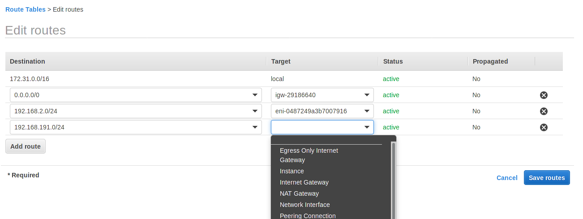Image resolution: width=583 pixels, height=219 pixels.
Task: Remove the 192.168.191.0/24 route
Action: tap(544, 127)
